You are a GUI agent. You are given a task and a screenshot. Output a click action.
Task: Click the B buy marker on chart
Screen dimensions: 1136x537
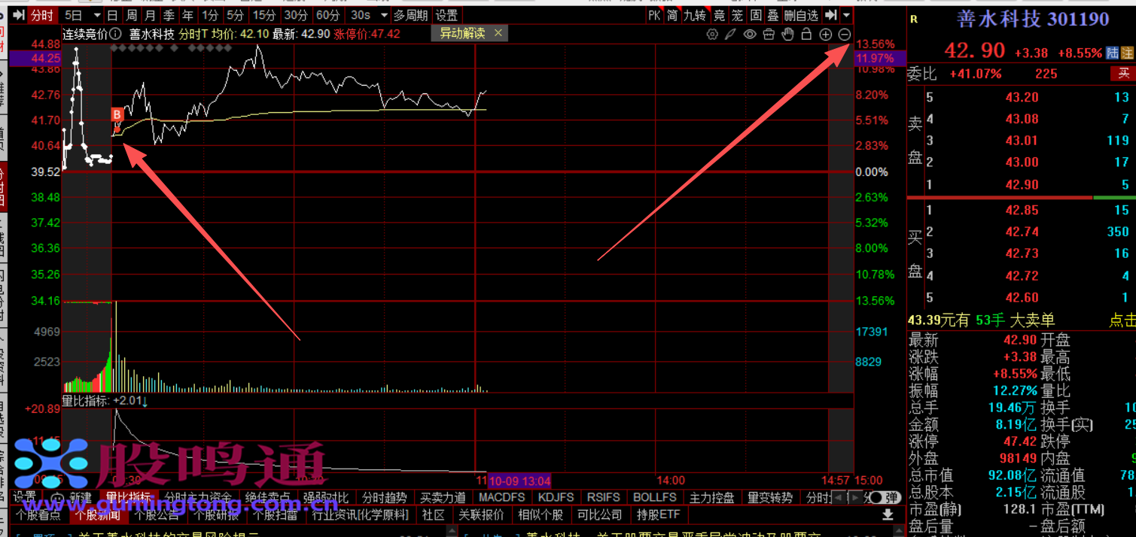pos(117,114)
